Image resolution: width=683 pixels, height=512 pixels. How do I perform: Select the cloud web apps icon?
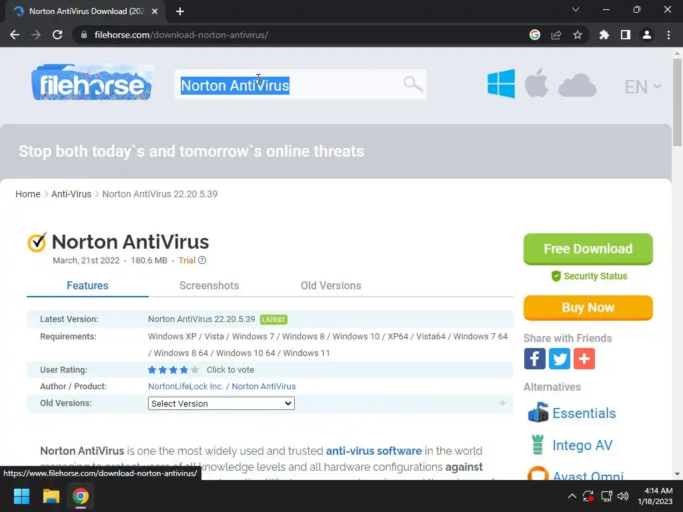577,85
